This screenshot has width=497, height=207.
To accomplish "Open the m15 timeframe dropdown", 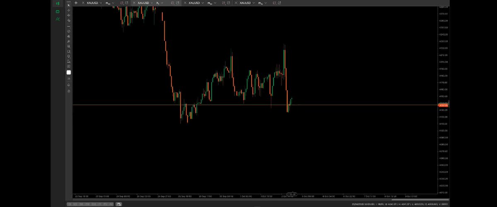I will (266, 3).
